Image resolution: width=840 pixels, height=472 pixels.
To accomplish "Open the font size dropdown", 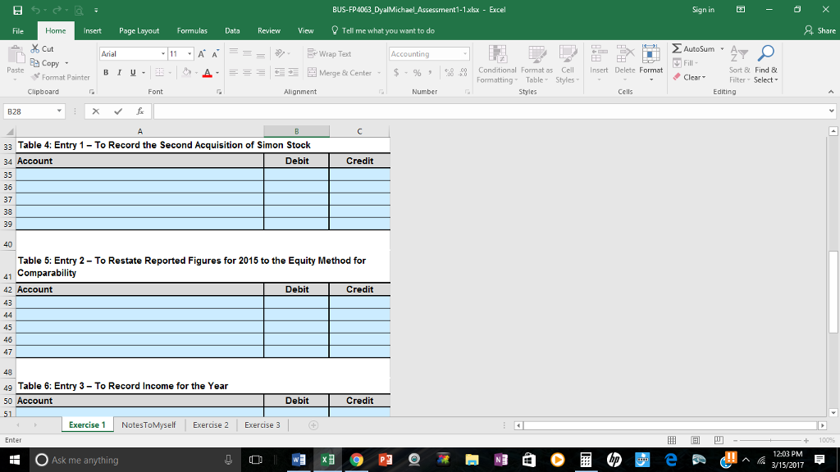I will 191,52.
